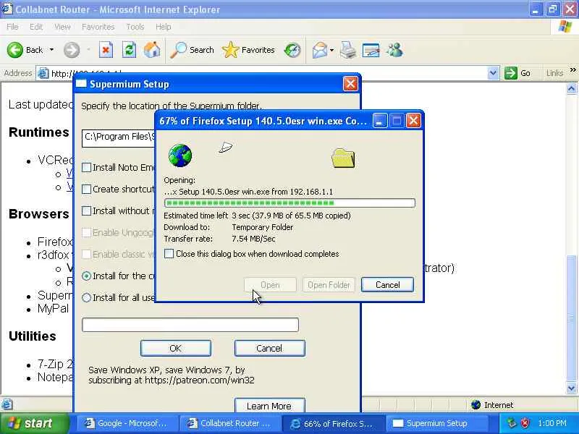The width and height of the screenshot is (579, 434).
Task: Click the yellow folder icon in download dialog
Action: (343, 158)
